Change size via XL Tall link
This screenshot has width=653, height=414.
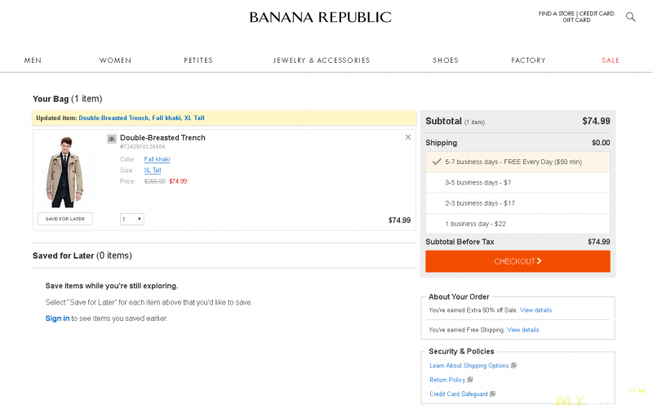[x=153, y=170]
